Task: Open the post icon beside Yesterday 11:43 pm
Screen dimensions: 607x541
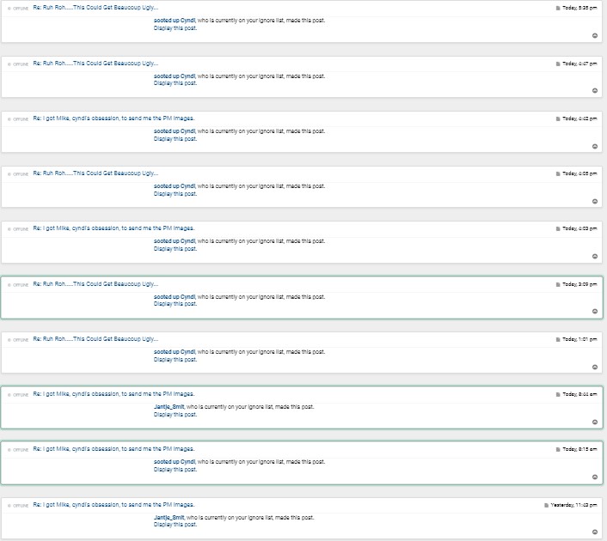Action: (x=546, y=505)
